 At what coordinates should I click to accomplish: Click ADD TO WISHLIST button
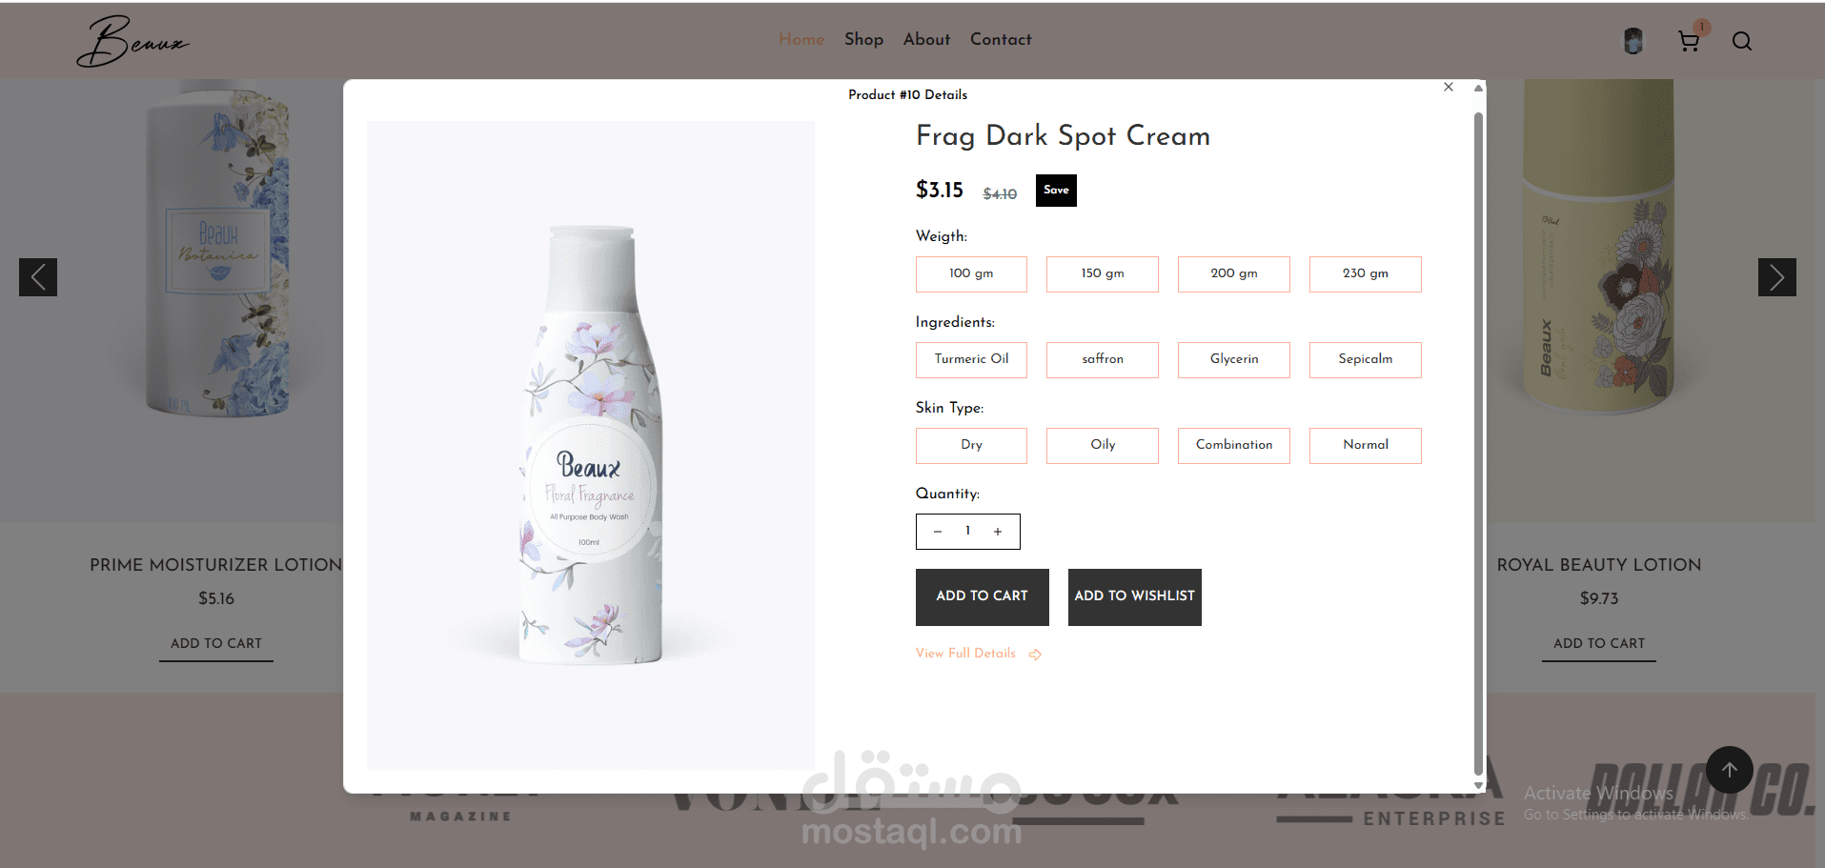(1135, 596)
